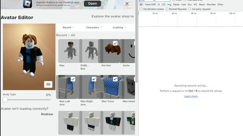Dismiss the desktop app banner
The width and height of the screenshot is (243, 136).
coord(127,3)
